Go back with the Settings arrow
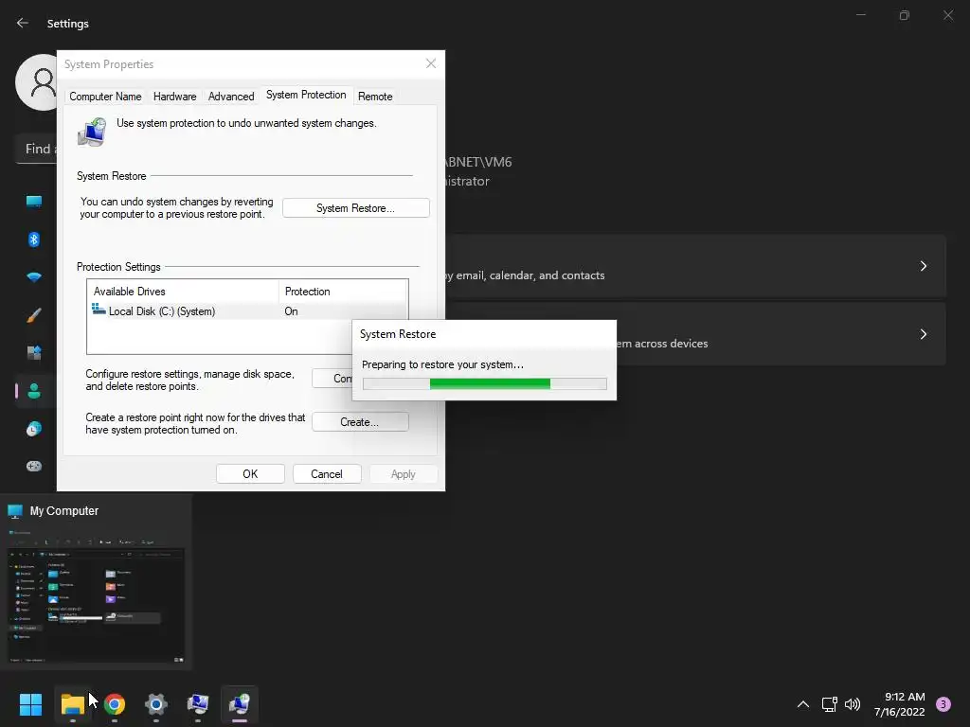 click(x=23, y=23)
